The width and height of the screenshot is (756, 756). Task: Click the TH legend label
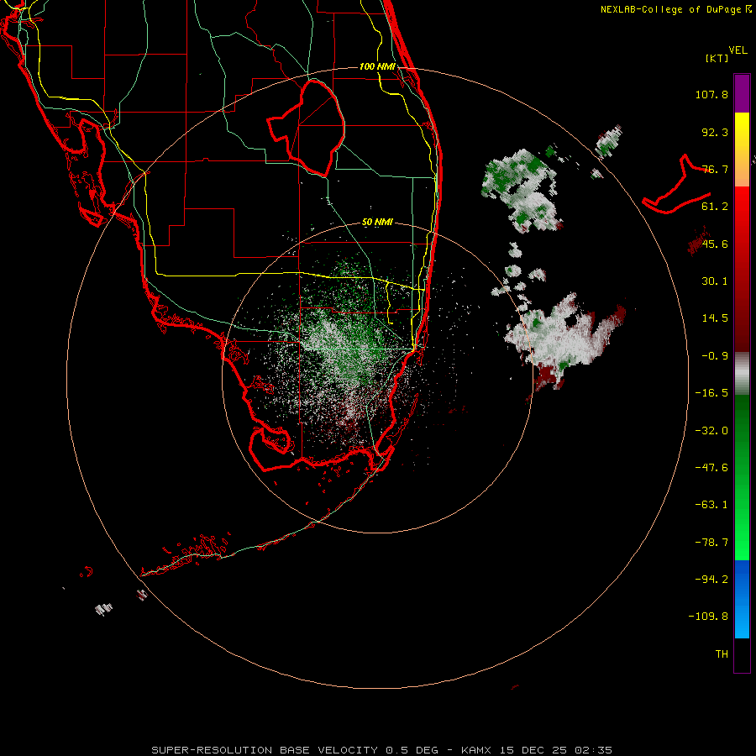coord(722,654)
